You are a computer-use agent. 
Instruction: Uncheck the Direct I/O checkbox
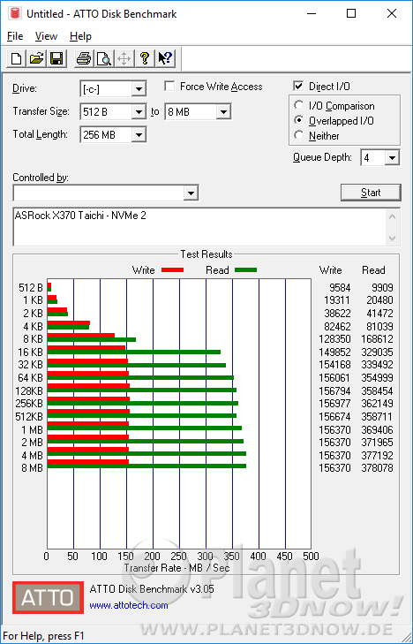click(x=298, y=87)
